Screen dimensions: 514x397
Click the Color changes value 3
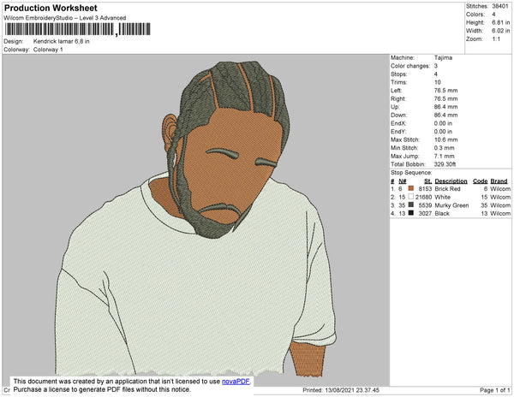pos(436,66)
